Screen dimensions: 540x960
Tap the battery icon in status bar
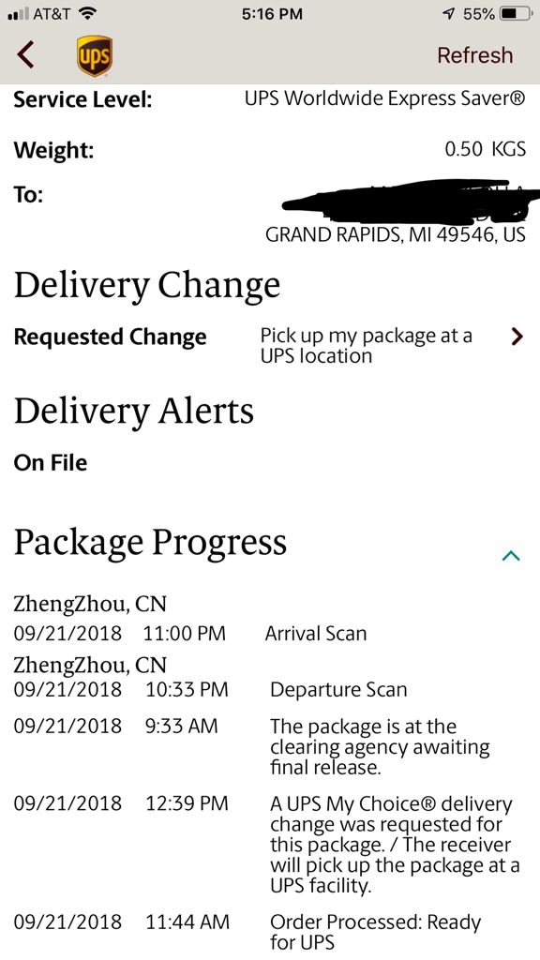[517, 14]
